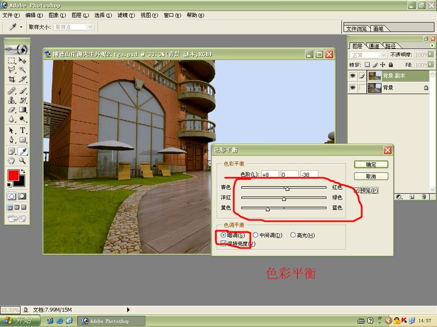Select the 暗调 (Shadows) radio button
437x327 pixels.
(223, 235)
